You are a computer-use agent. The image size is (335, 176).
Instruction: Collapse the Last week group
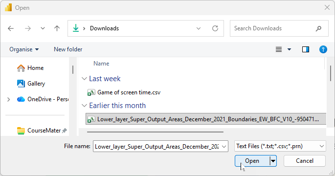[85, 79]
